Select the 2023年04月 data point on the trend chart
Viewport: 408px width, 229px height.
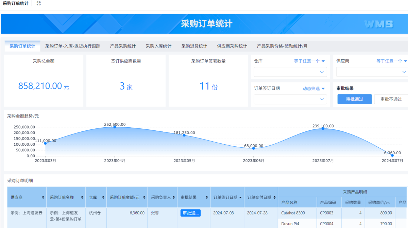[x=115, y=127]
